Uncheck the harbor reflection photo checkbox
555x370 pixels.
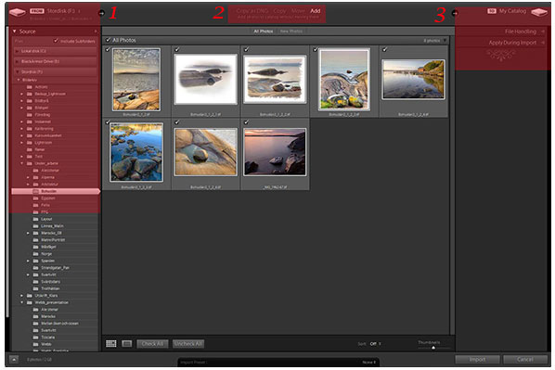click(x=385, y=49)
